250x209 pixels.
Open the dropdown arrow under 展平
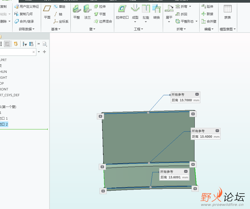(x=169, y=22)
